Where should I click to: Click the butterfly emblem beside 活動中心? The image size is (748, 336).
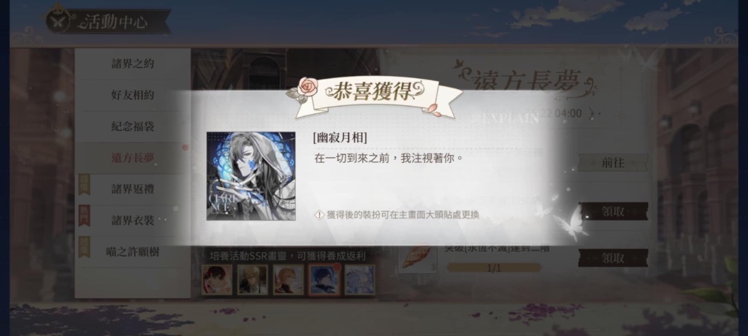pos(60,20)
